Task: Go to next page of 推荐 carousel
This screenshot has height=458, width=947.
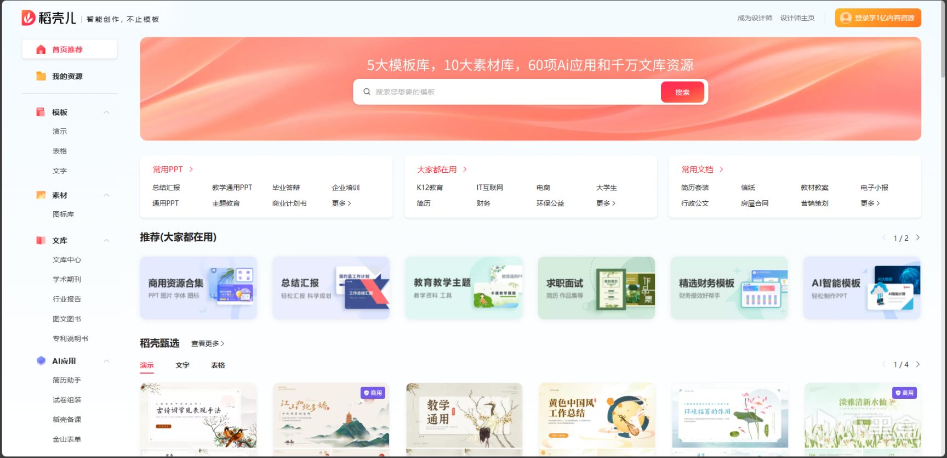Action: [x=918, y=238]
